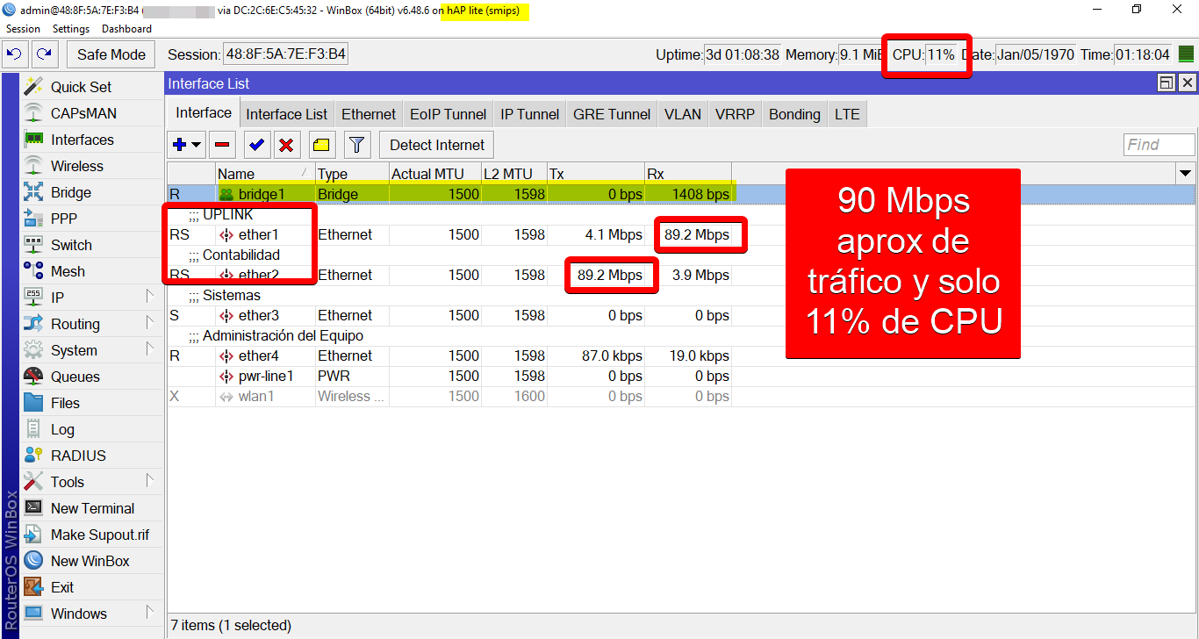Viewport: 1199px width, 639px height.
Task: Toggle the Safe Mode button
Action: 111,54
